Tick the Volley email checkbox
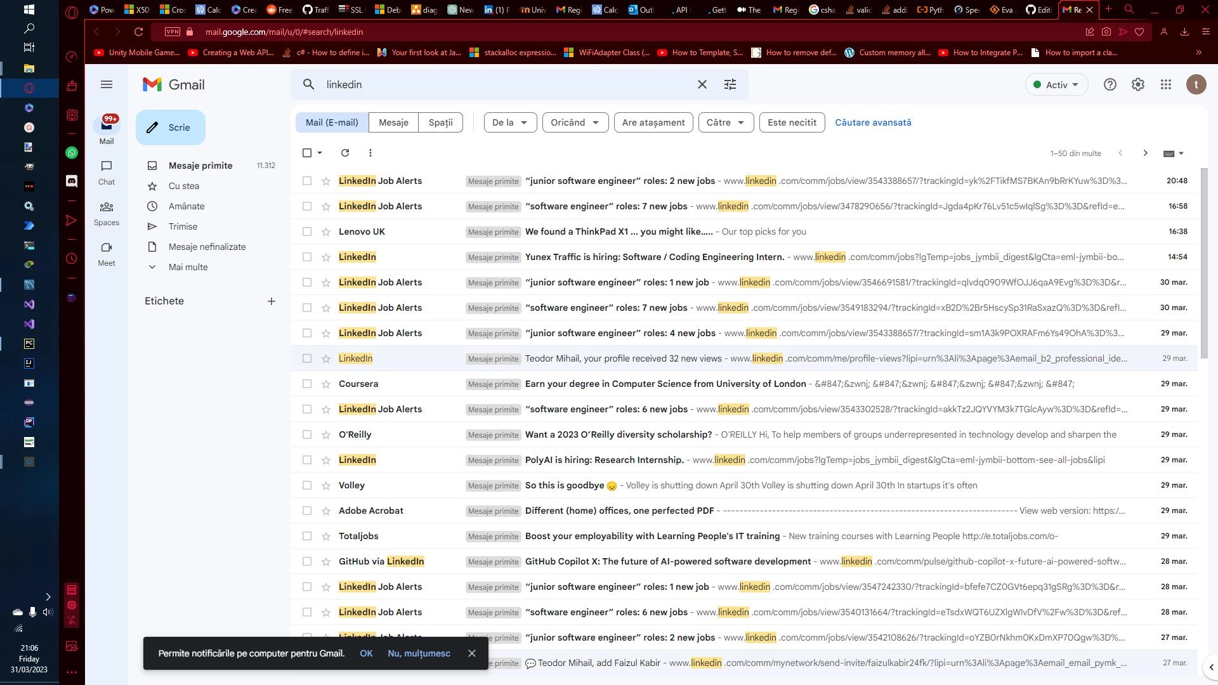The image size is (1218, 685). [307, 485]
